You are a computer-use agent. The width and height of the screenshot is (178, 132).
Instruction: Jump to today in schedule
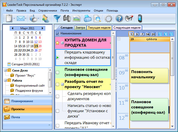coord(166,34)
